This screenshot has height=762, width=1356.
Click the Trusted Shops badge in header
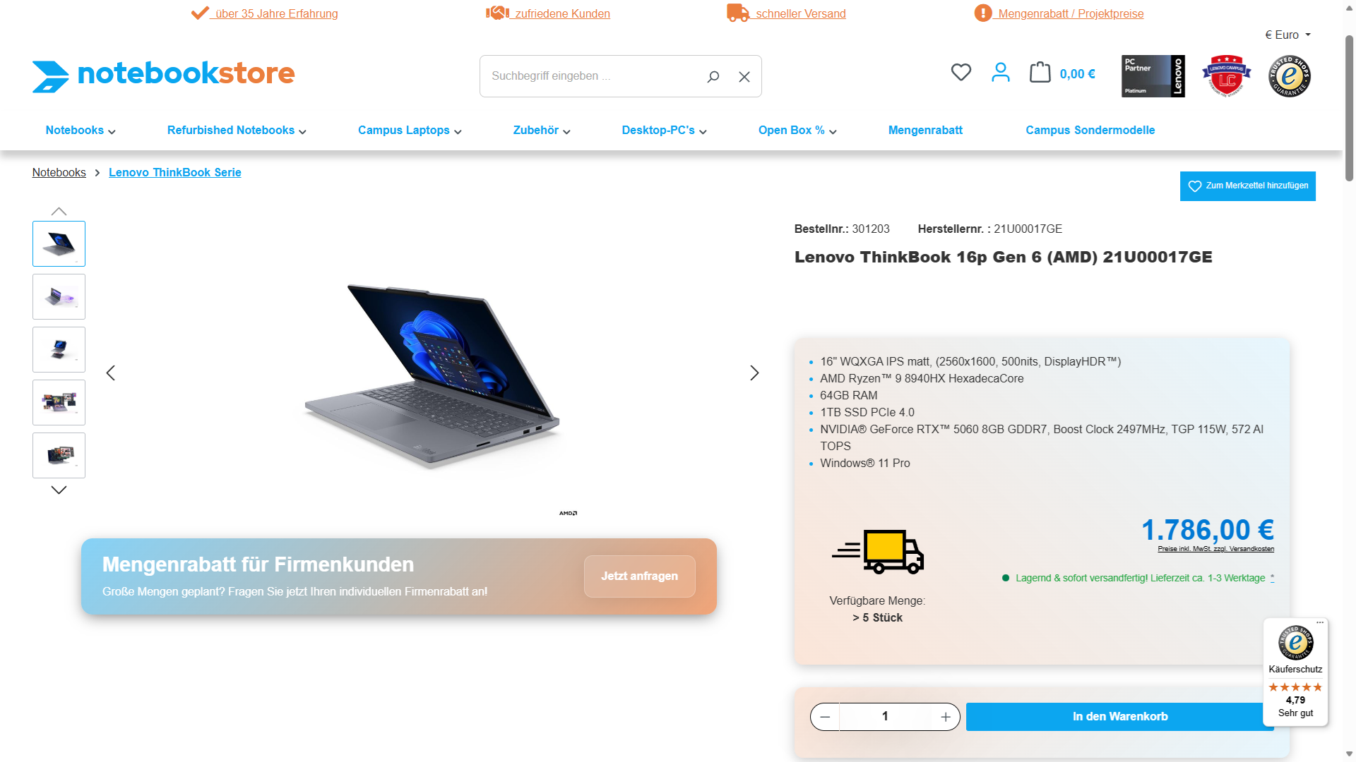(x=1290, y=76)
